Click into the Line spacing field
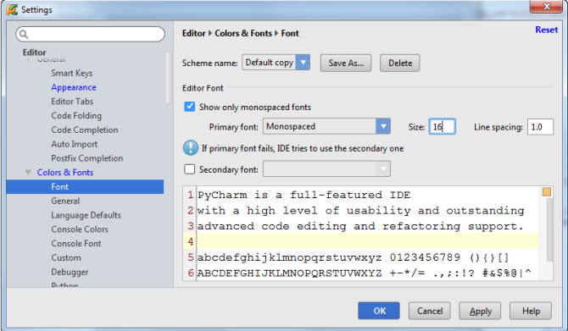This screenshot has width=568, height=331. 540,127
